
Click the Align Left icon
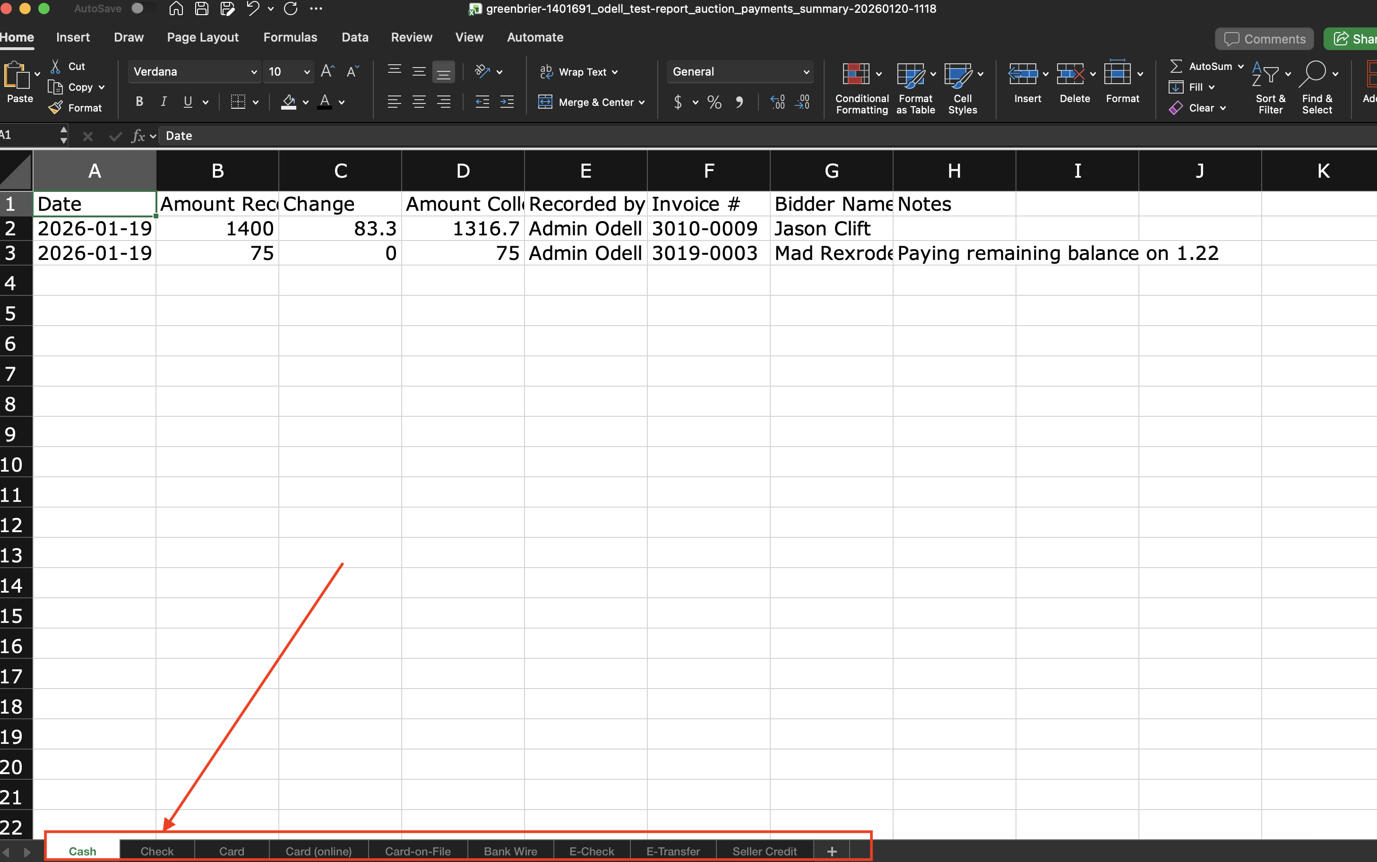tap(394, 102)
